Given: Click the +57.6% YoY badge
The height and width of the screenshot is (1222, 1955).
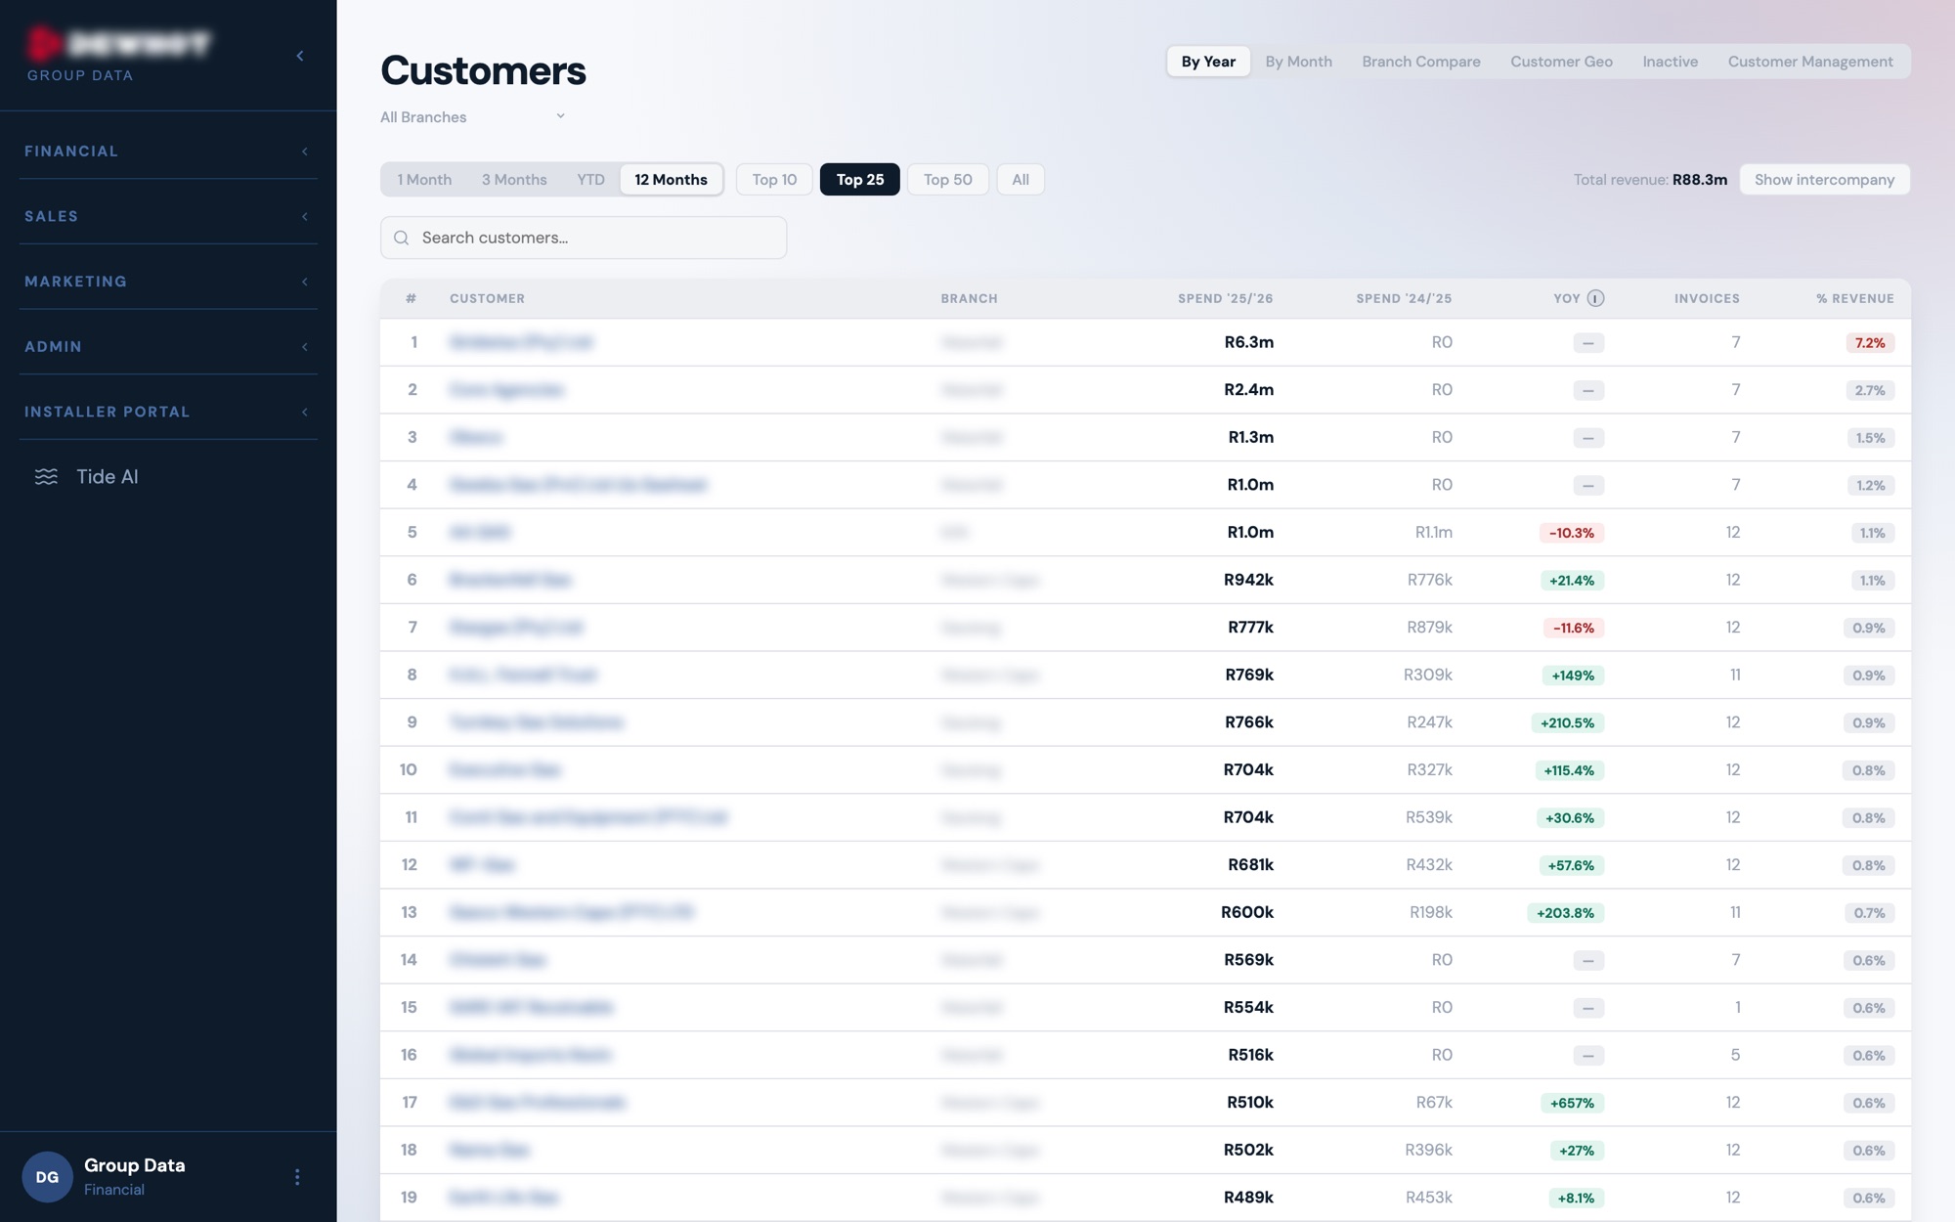Looking at the screenshot, I should (x=1571, y=865).
